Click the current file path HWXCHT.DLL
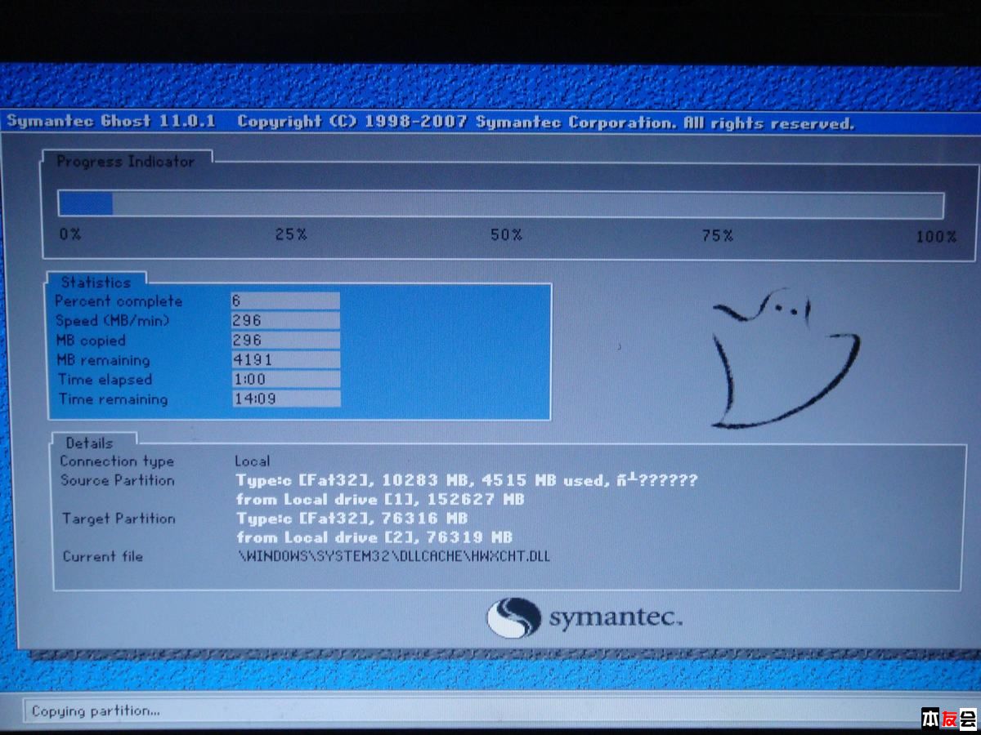981x735 pixels. pyautogui.click(x=394, y=557)
